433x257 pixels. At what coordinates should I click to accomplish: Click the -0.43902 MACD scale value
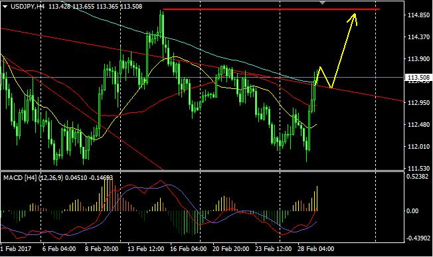point(418,238)
